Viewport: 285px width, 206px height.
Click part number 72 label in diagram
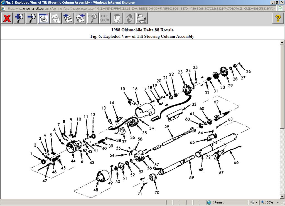pos(208,157)
